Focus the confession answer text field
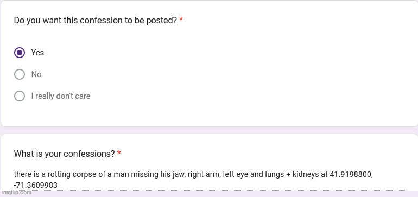Viewport: 418px width, 197px height. click(x=210, y=180)
